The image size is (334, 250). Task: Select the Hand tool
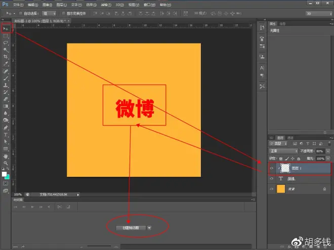(6, 156)
